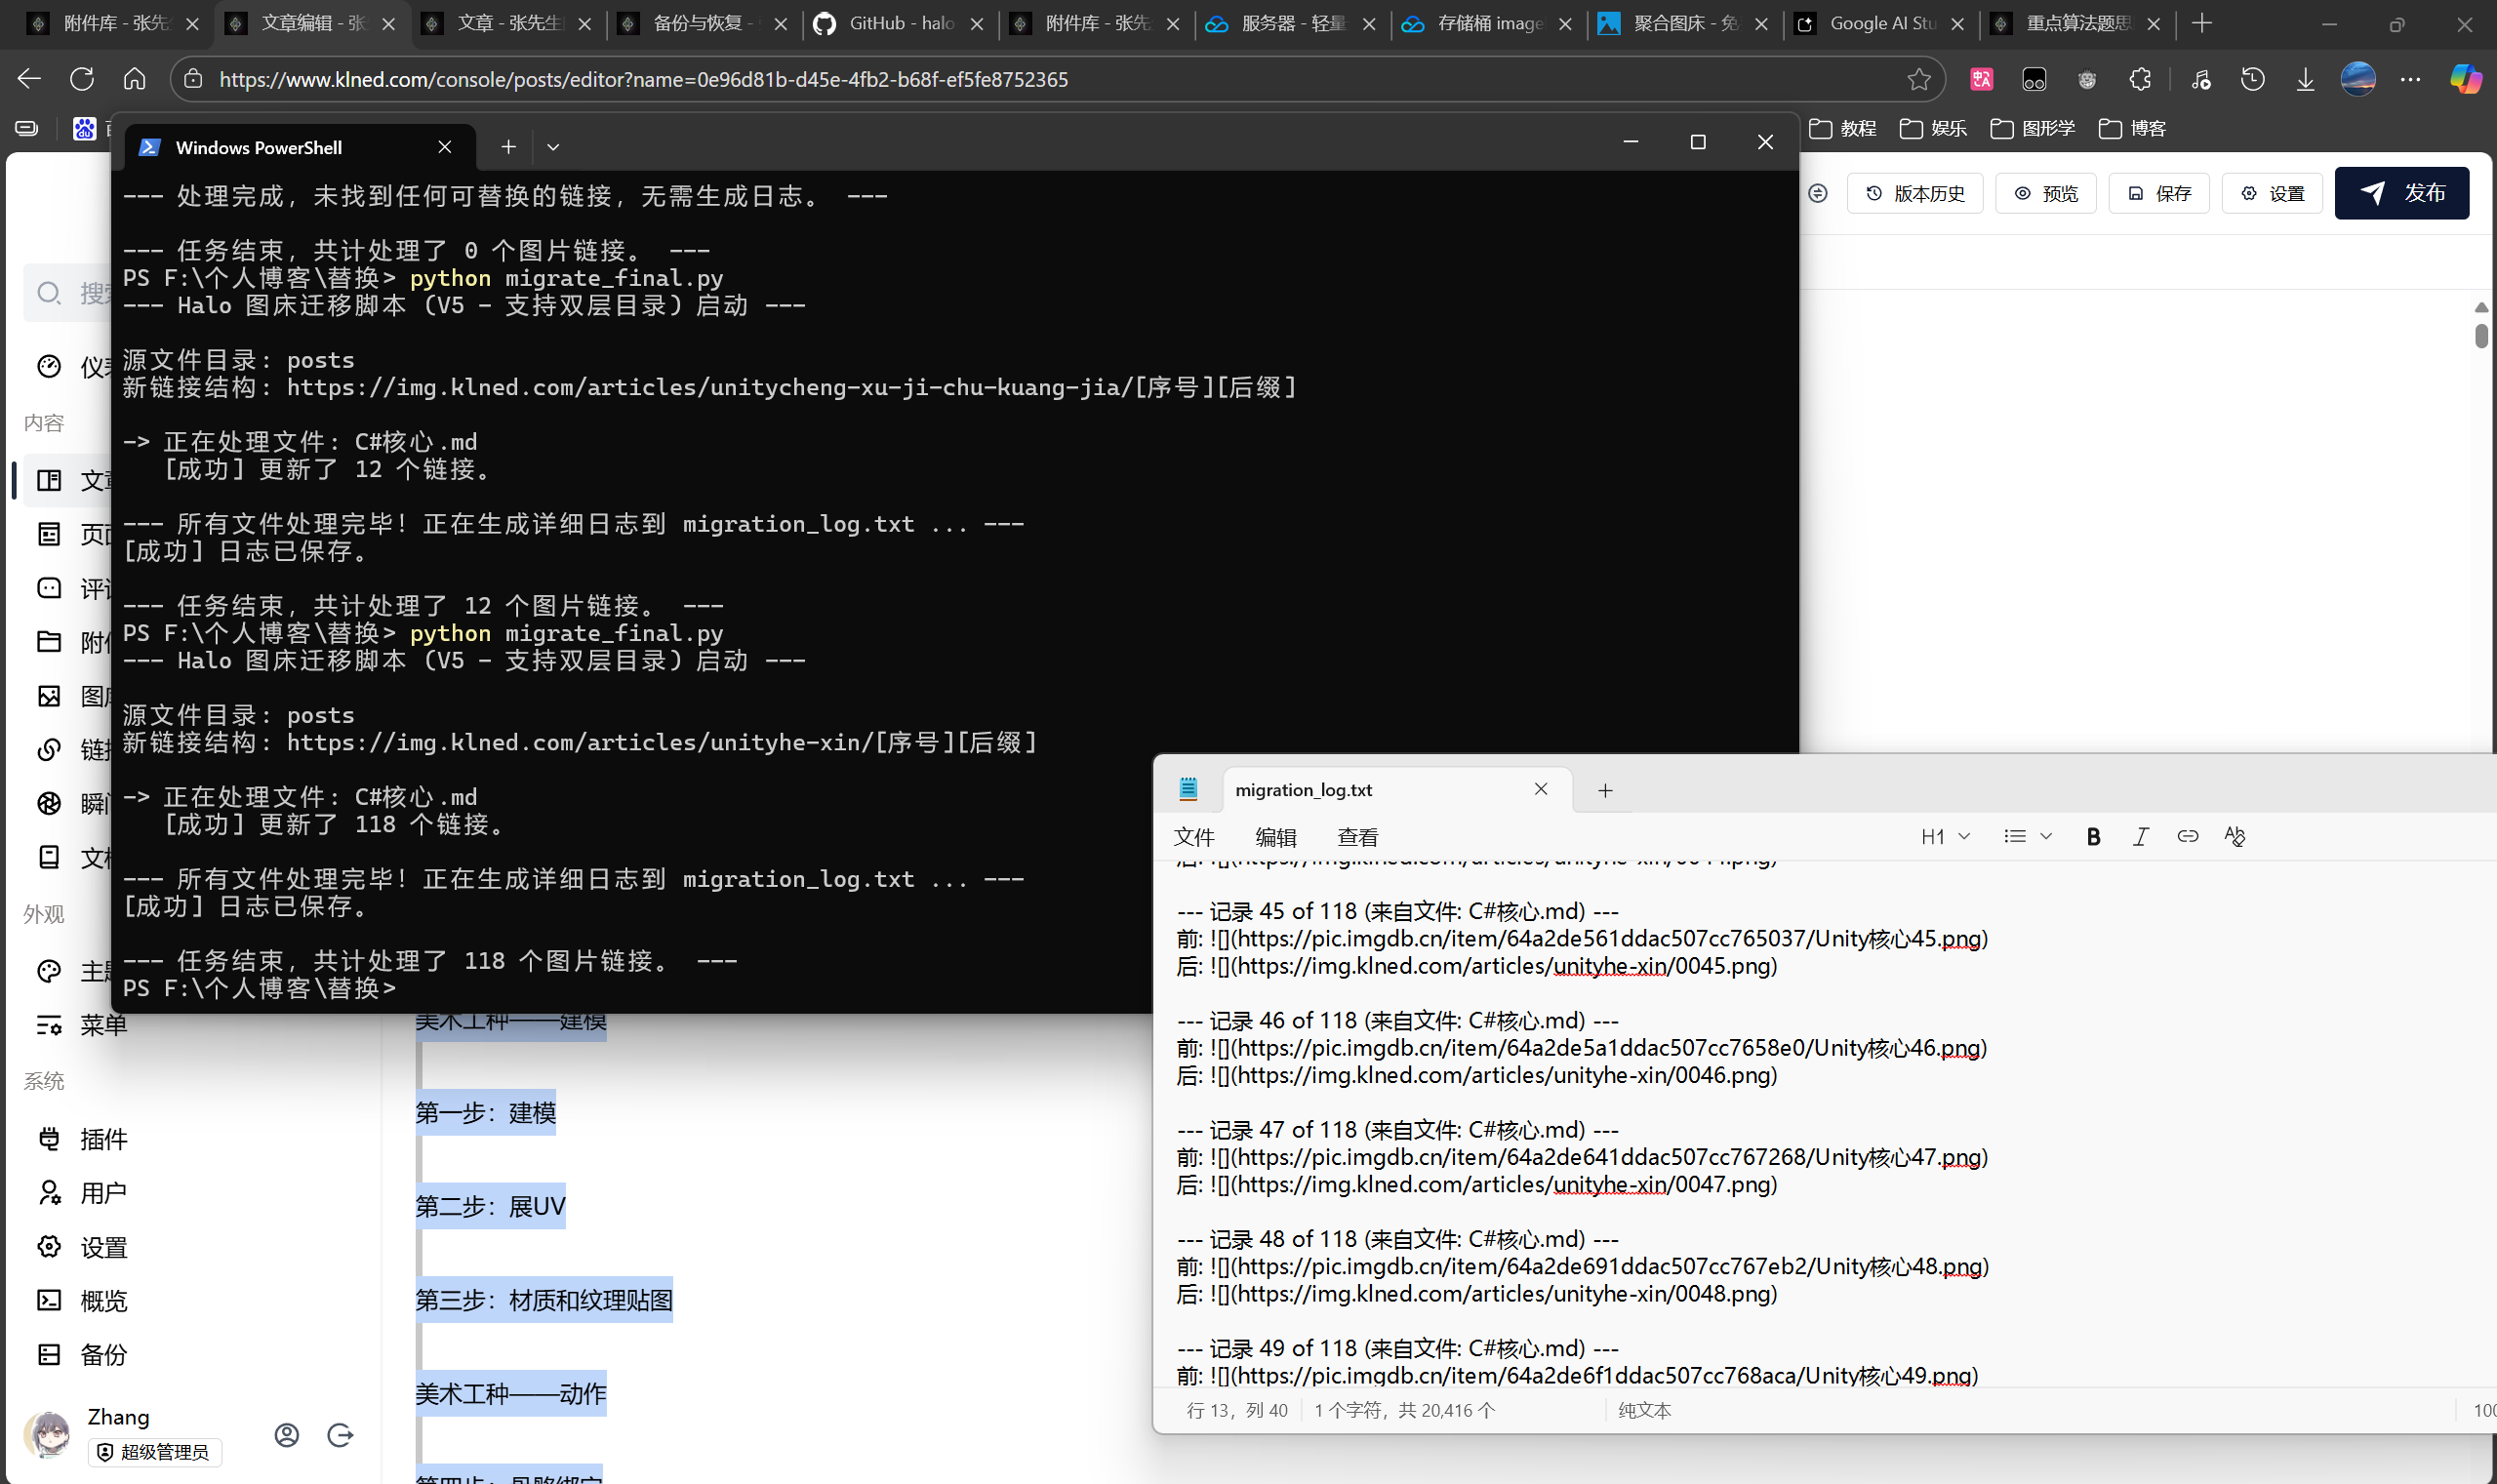Favorite this page with the star icon

click(1918, 79)
